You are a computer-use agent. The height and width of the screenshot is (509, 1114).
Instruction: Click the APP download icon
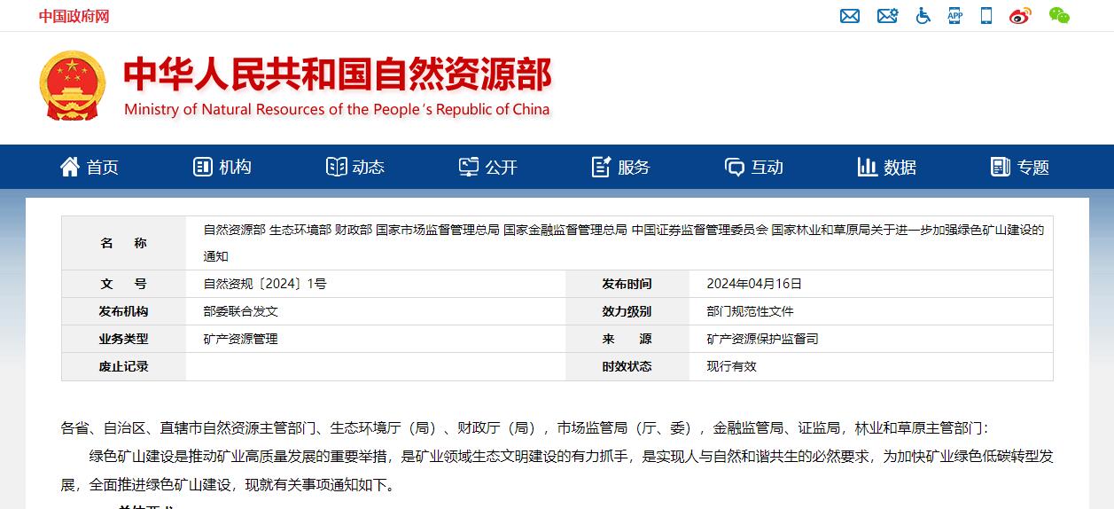coord(954,15)
